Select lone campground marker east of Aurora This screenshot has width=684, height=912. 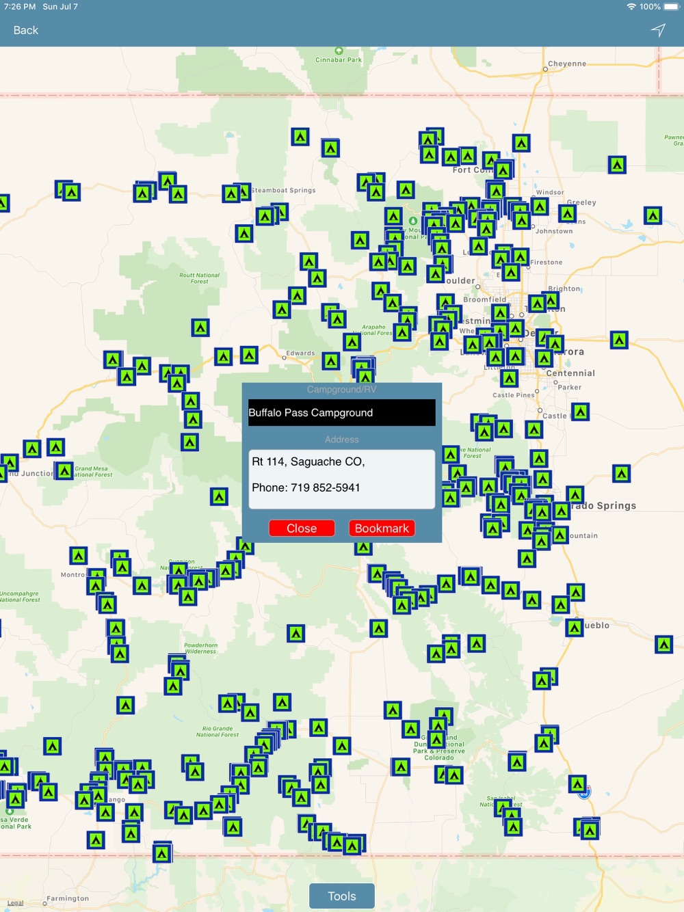(619, 340)
